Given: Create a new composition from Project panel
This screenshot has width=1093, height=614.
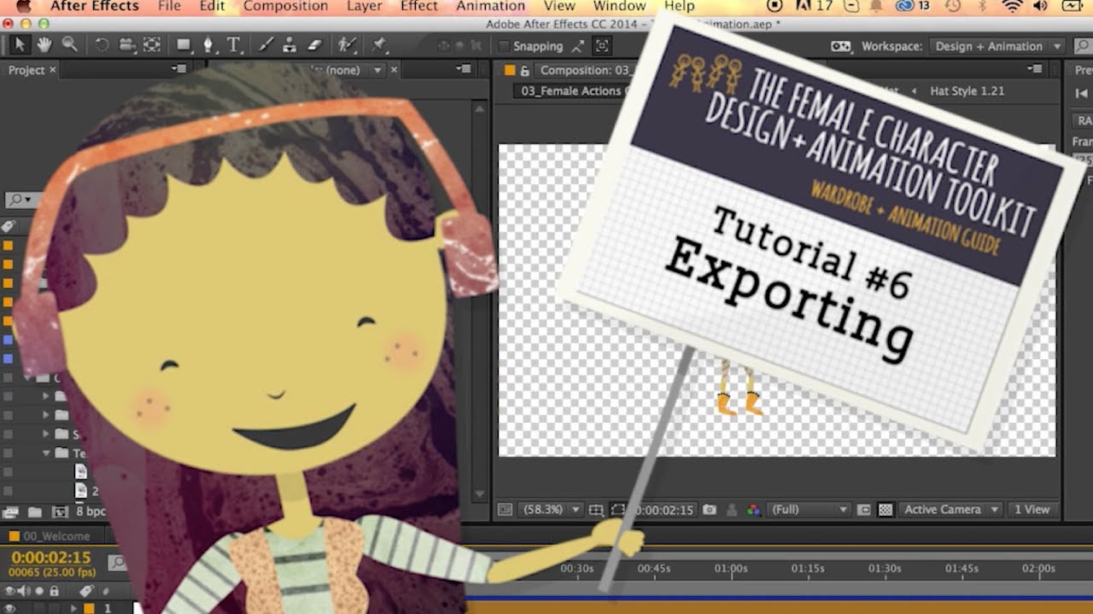Looking at the screenshot, I should tap(59, 513).
